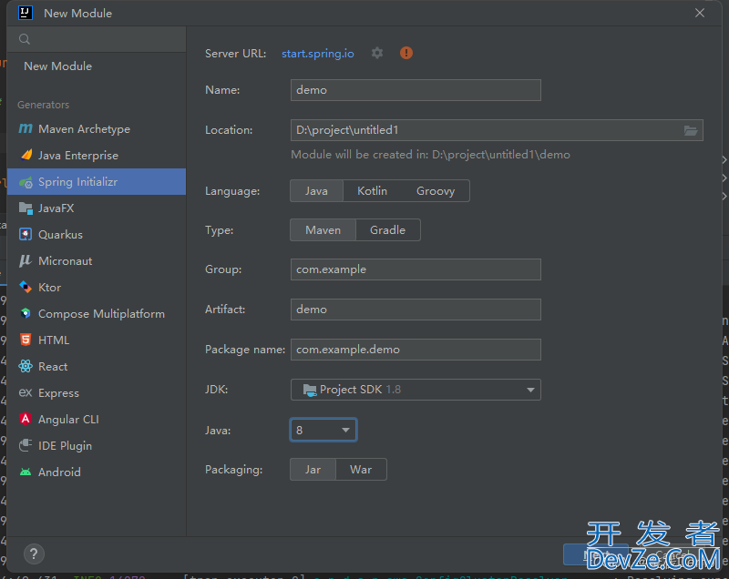This screenshot has height=579, width=729.
Task: Select the Spring Initializr icon
Action: click(x=26, y=182)
